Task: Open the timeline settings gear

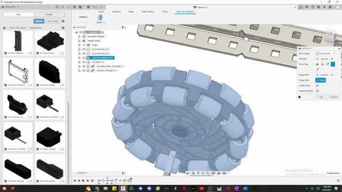Action: click(x=338, y=181)
